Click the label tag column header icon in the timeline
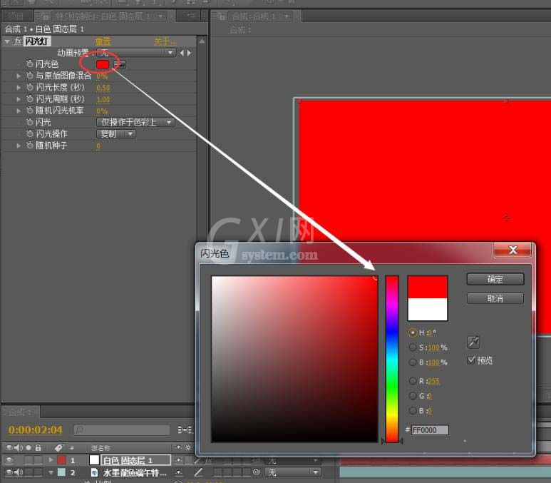Screen dimensions: 551x483 (x=58, y=447)
